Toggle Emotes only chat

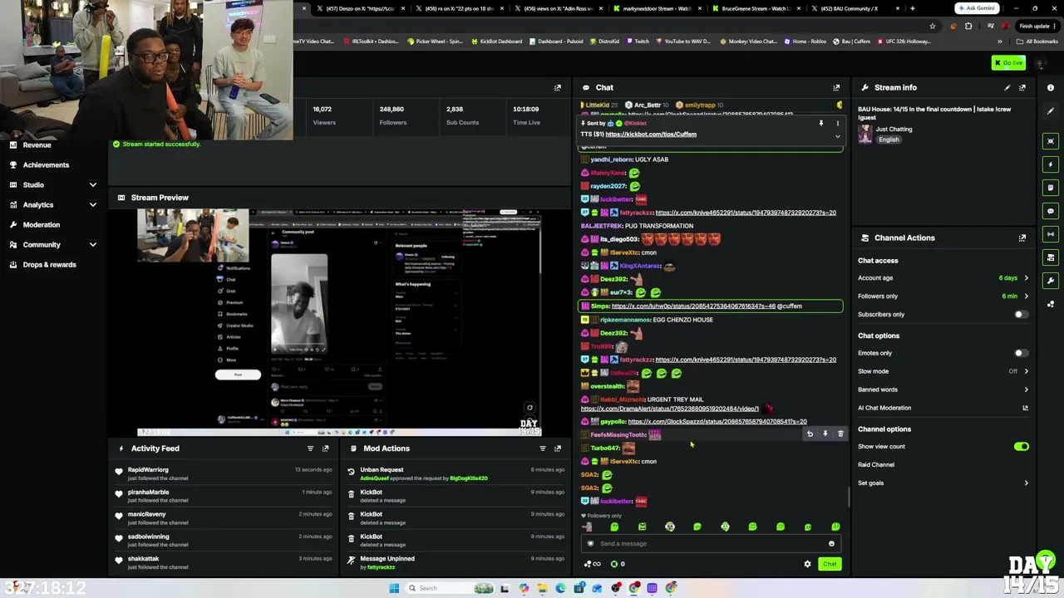1021,353
